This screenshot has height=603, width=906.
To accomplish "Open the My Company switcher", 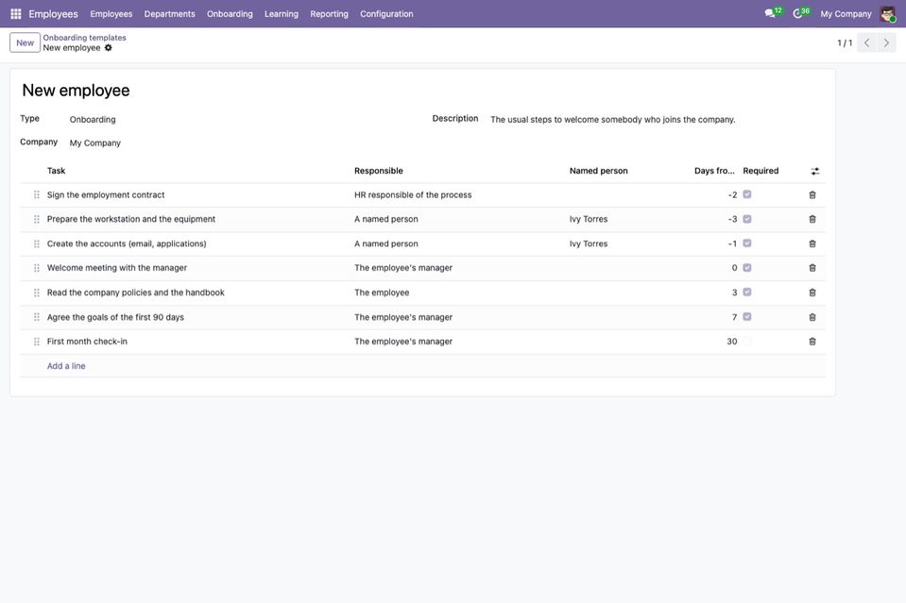I will (846, 14).
